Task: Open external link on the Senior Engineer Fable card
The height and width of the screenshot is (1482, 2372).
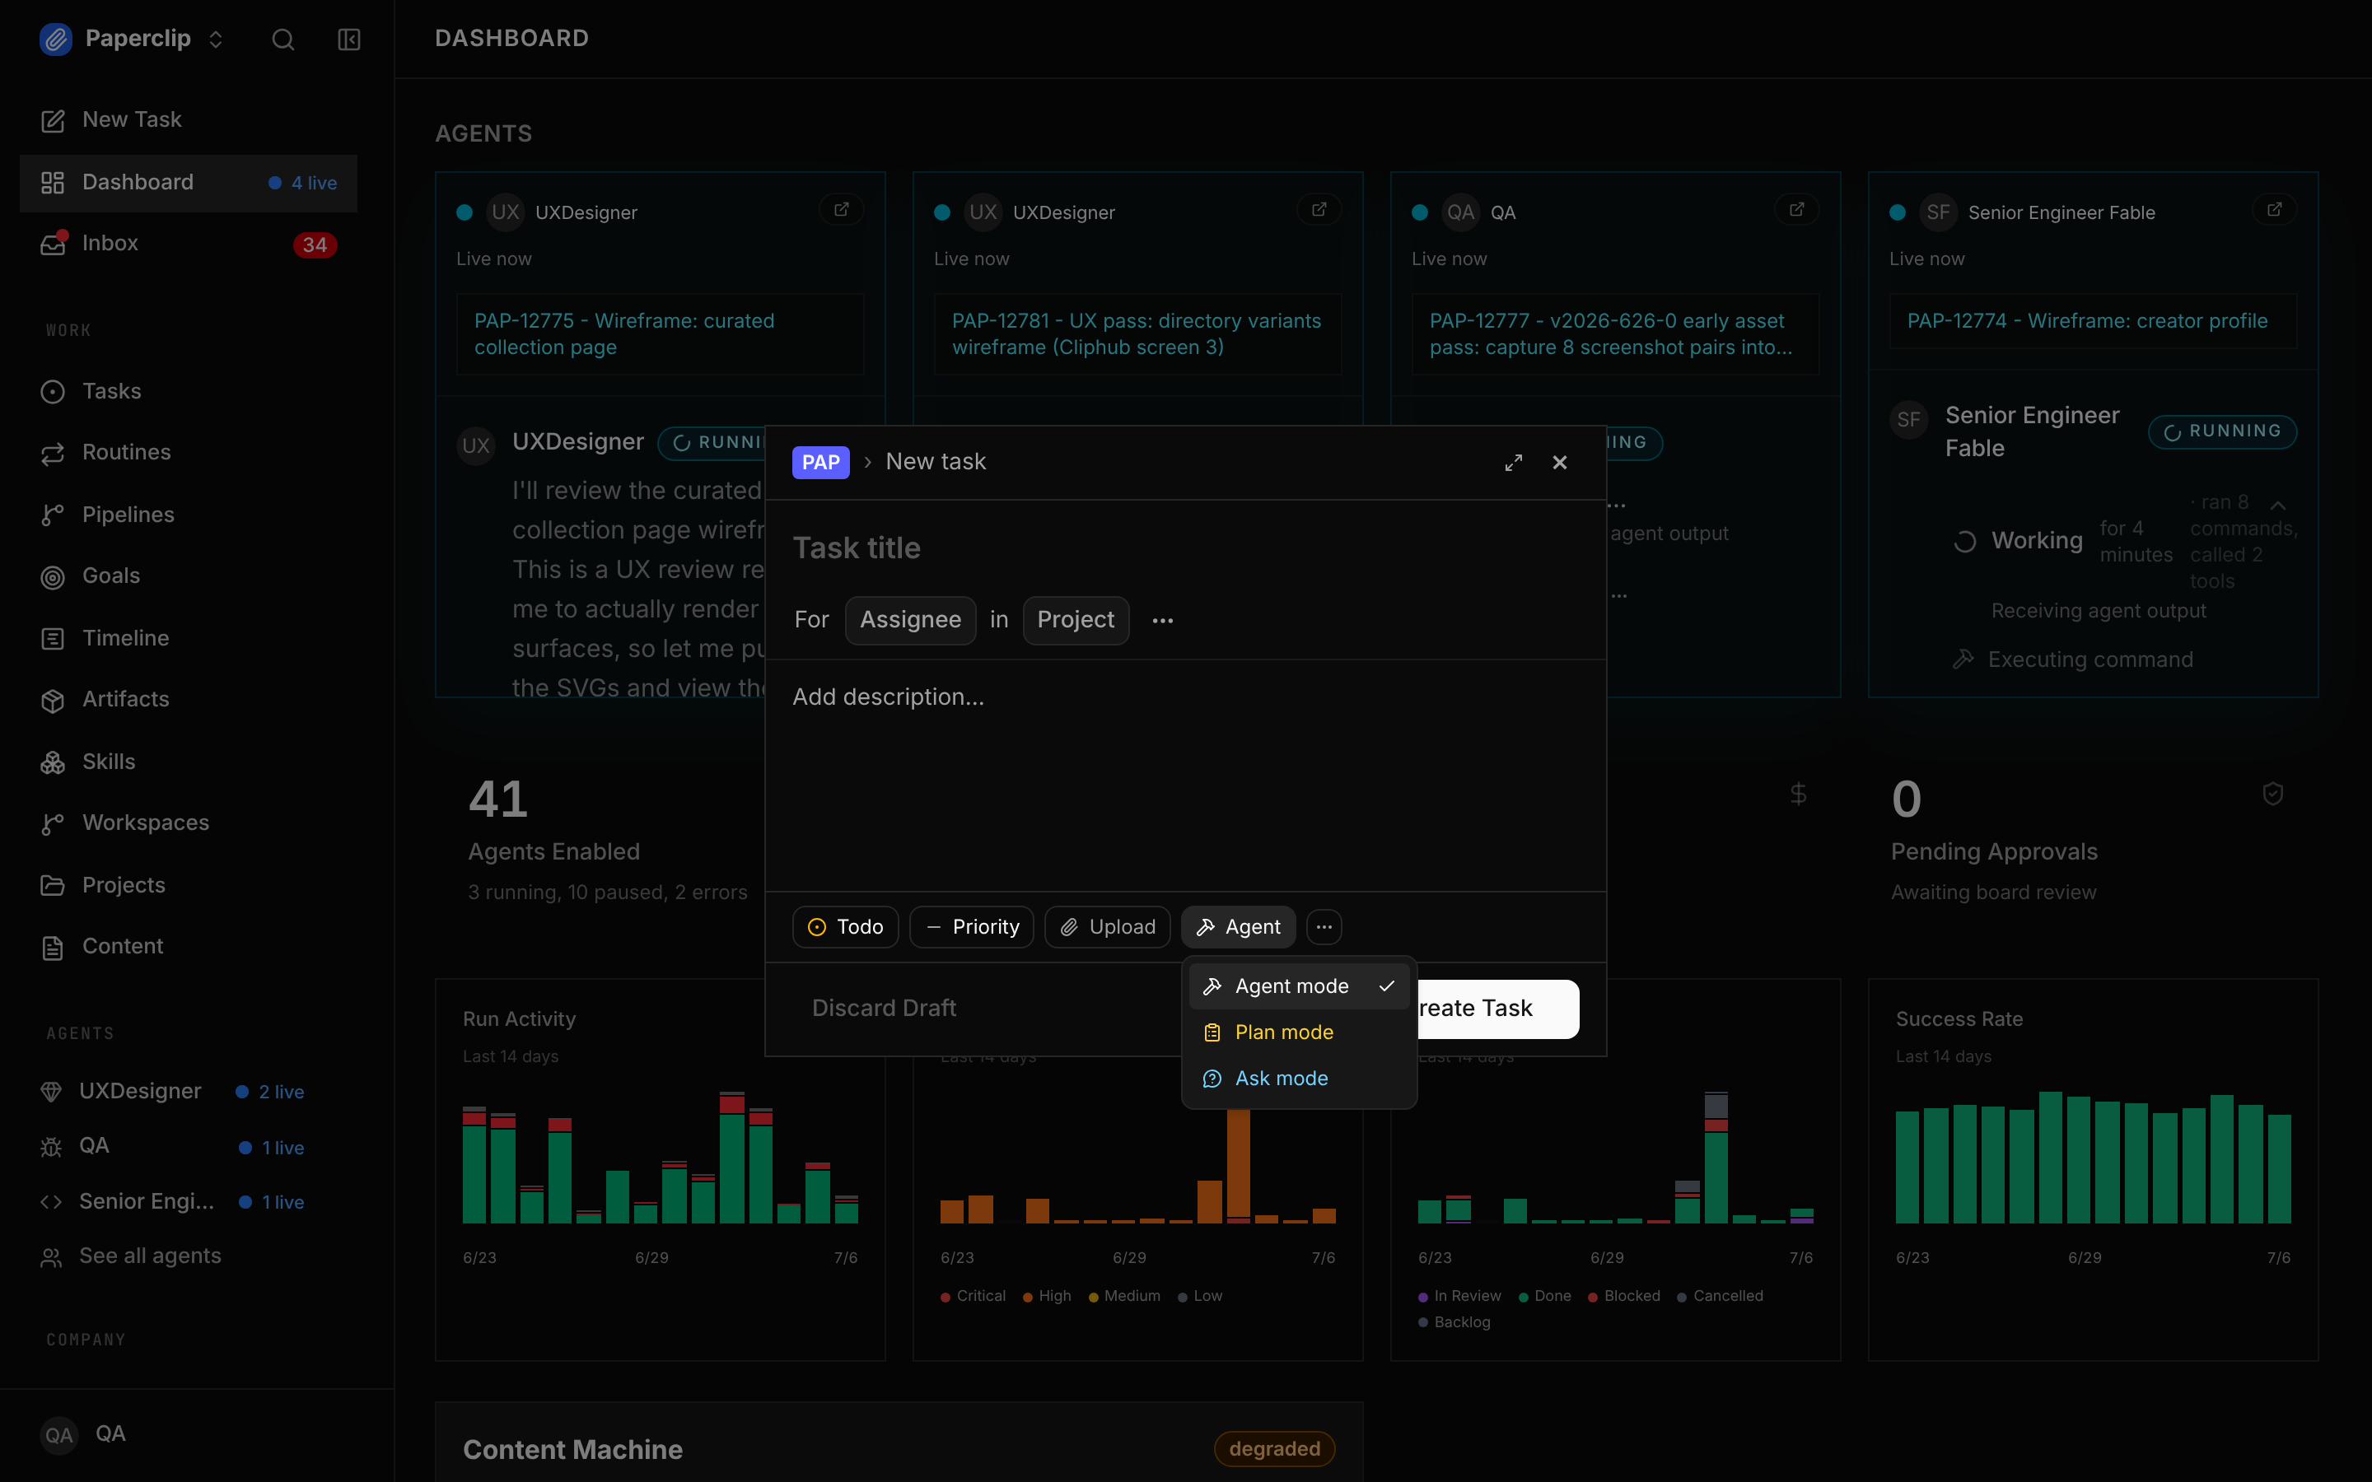Action: pos(2274,210)
